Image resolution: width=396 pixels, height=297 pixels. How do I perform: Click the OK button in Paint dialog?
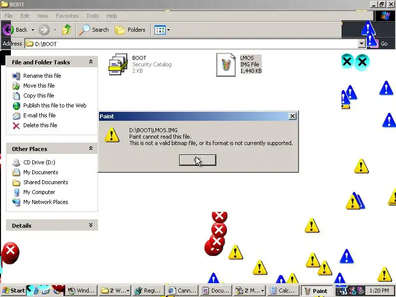tap(198, 160)
